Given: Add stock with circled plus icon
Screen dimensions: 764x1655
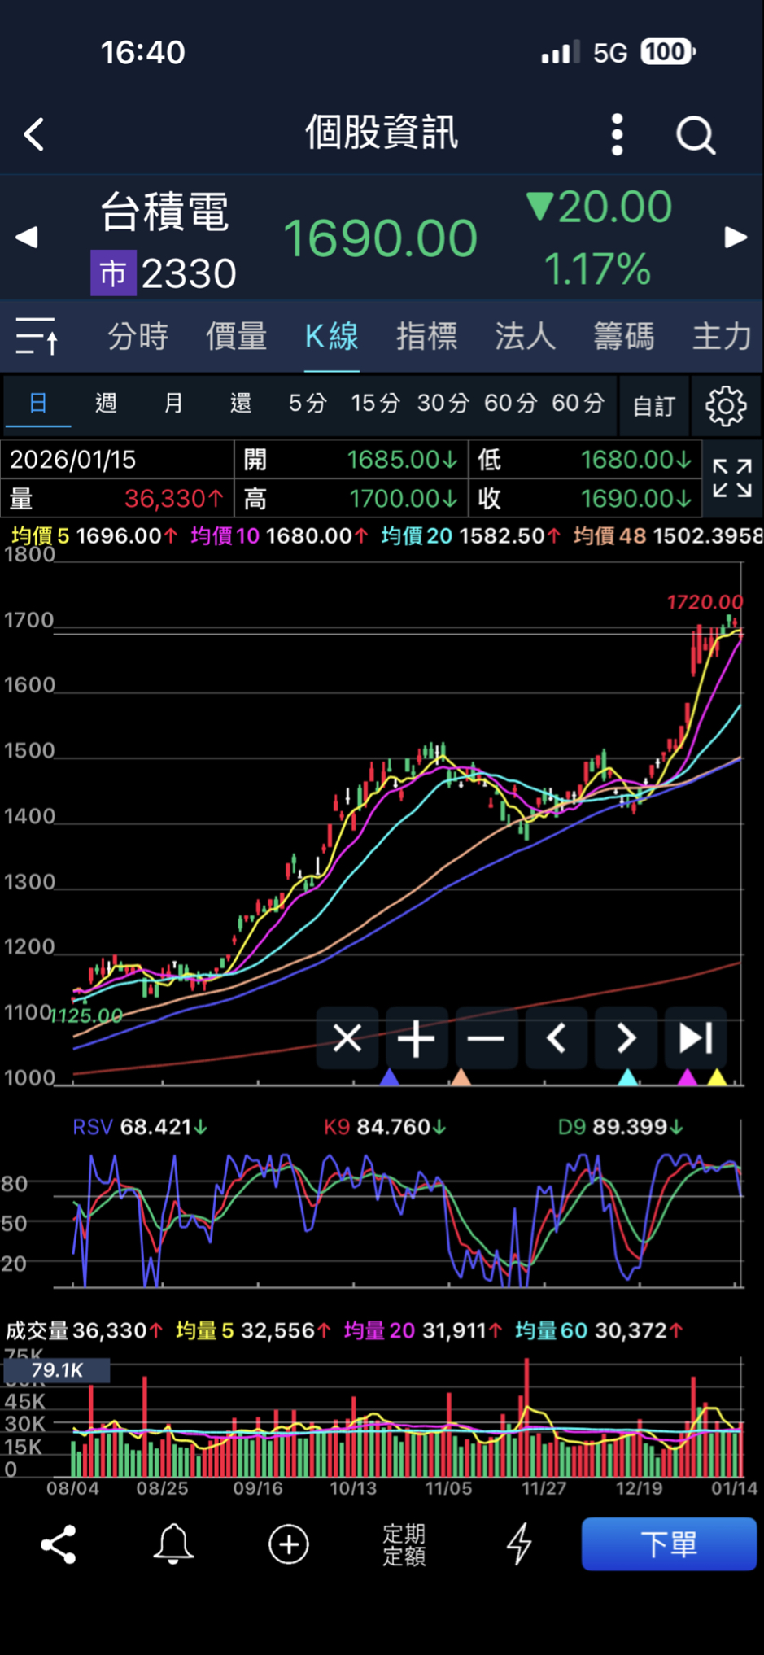Looking at the screenshot, I should click(289, 1544).
